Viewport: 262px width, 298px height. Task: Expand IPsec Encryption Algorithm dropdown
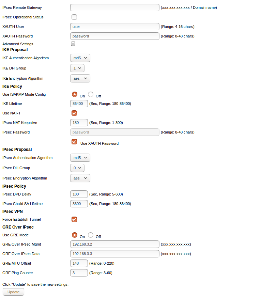[x=80, y=178]
